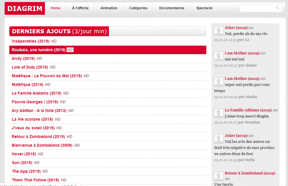Choose La Vie scolaire (2019)
Image resolution: width=288 pixels, height=186 pixels.
click(x=33, y=119)
